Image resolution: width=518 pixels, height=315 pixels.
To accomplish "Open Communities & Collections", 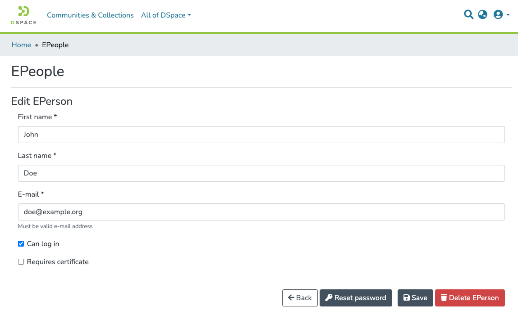I will coord(90,15).
